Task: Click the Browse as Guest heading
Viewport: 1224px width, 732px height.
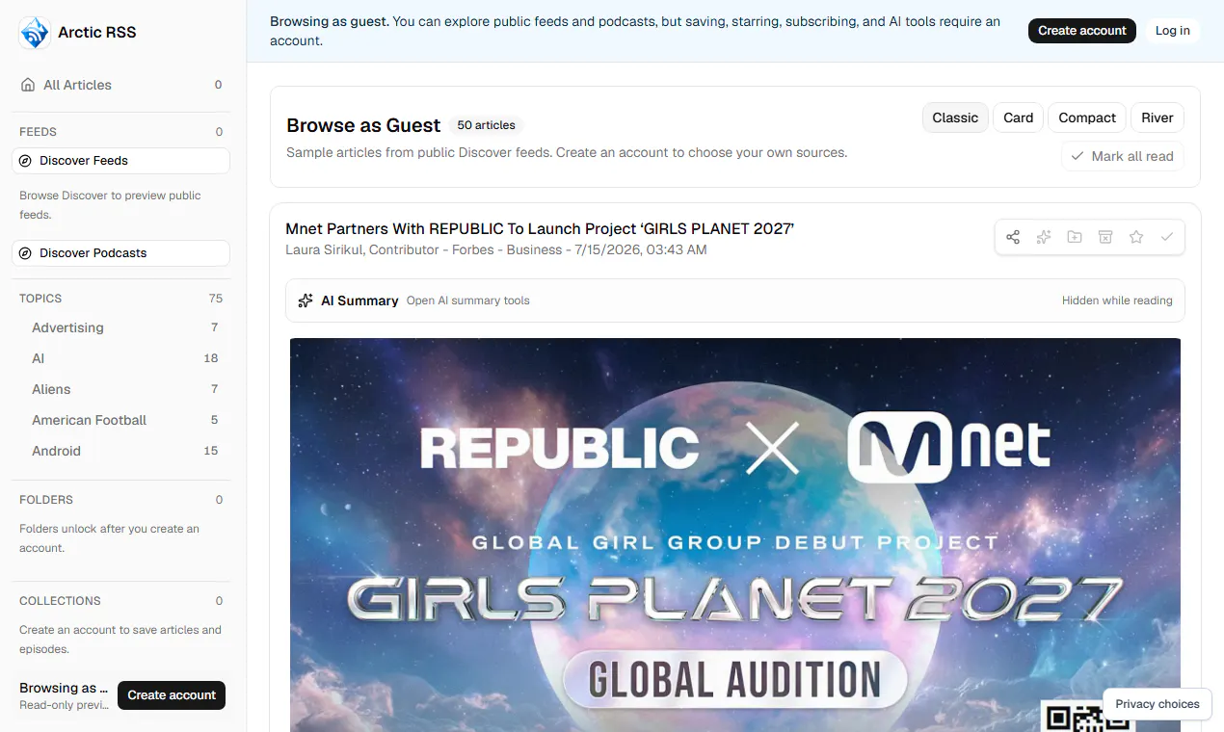Action: click(363, 125)
